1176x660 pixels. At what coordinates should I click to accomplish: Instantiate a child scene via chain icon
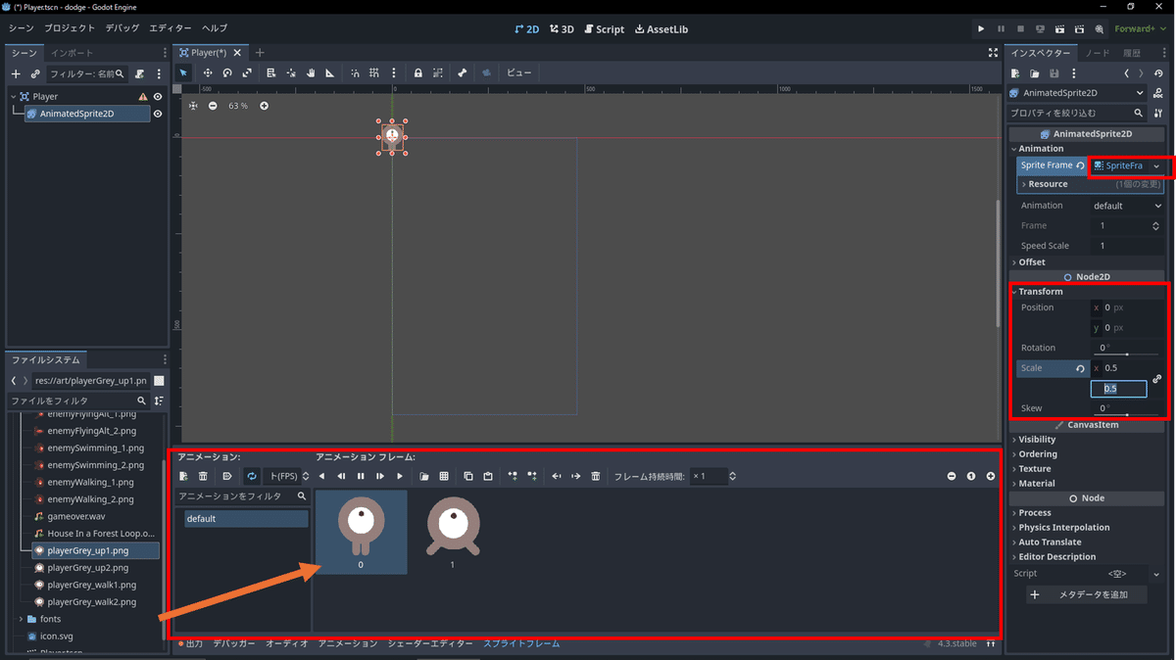(35, 73)
